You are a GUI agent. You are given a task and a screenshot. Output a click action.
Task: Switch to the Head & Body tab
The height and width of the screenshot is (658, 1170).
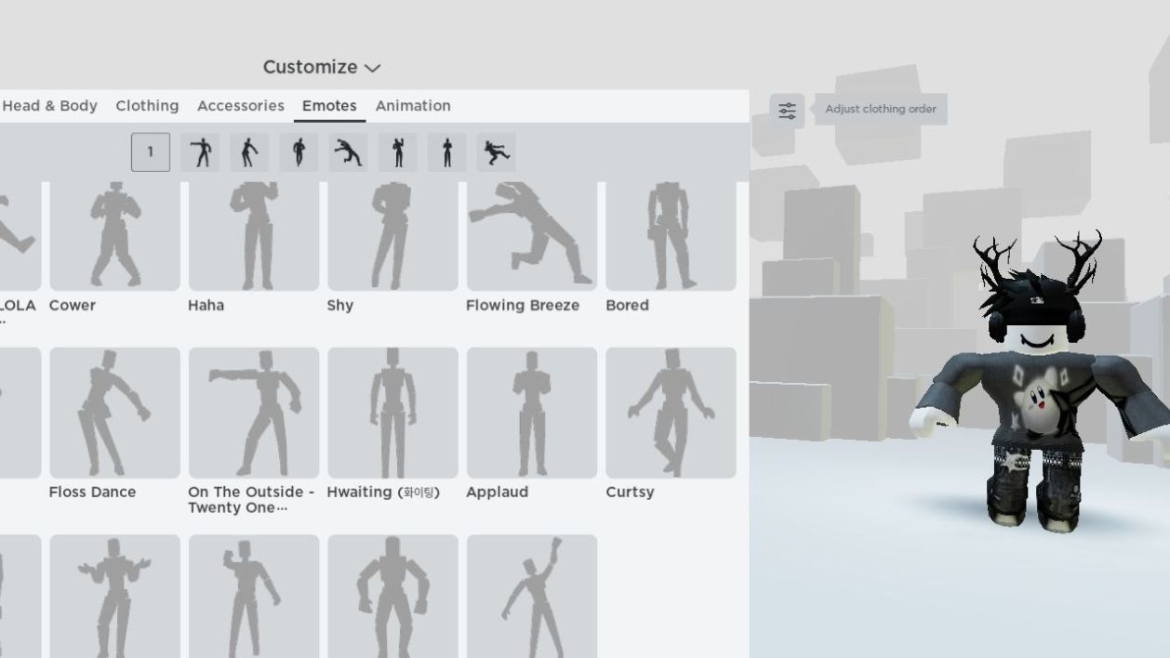[49, 106]
